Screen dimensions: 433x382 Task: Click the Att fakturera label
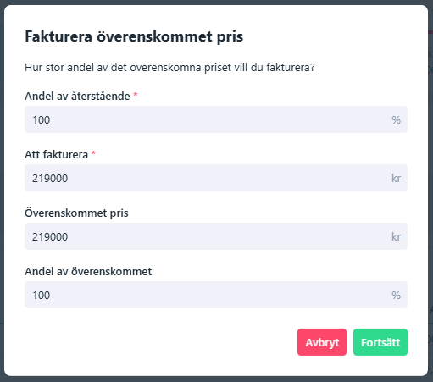pyautogui.click(x=56, y=154)
